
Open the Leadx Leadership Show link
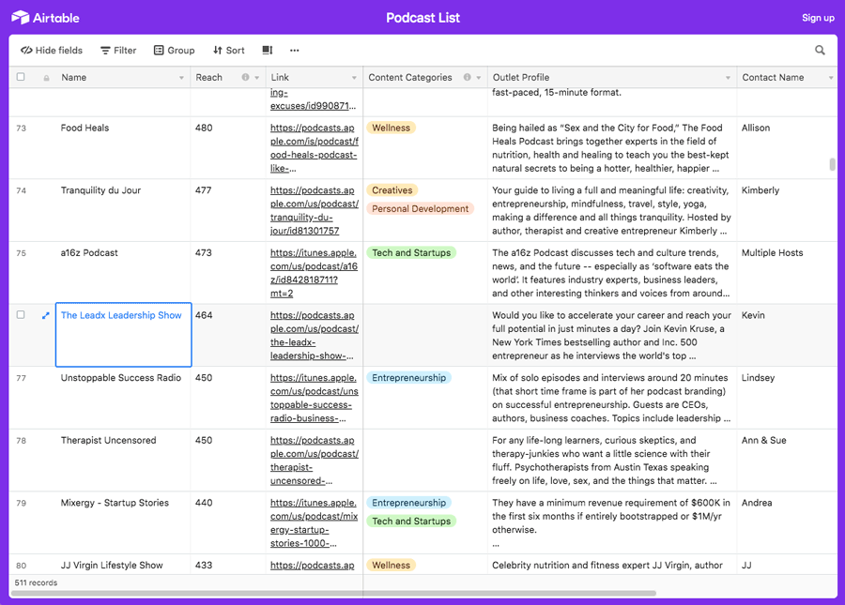[x=315, y=336]
